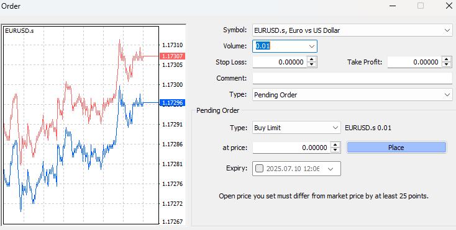Click into the Comment text field
This screenshot has width=456, height=230.
(352, 78)
